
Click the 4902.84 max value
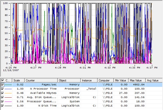[139, 85]
